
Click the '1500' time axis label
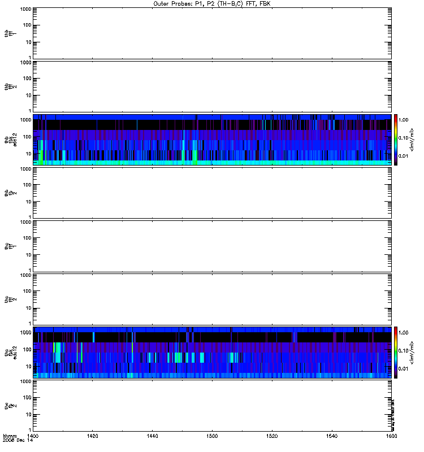(x=212, y=436)
